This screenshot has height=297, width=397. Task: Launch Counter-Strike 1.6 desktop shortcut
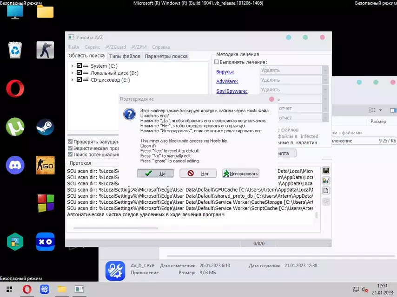pos(45,50)
